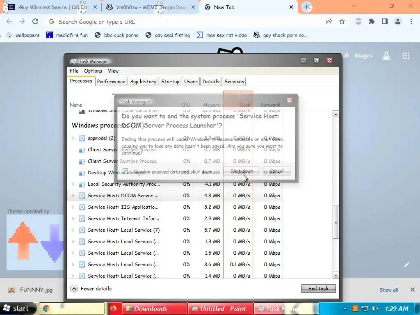This screenshot has width=420, height=315.
Task: Switch to Buy Wireless Device tab
Action: pyautogui.click(x=51, y=7)
